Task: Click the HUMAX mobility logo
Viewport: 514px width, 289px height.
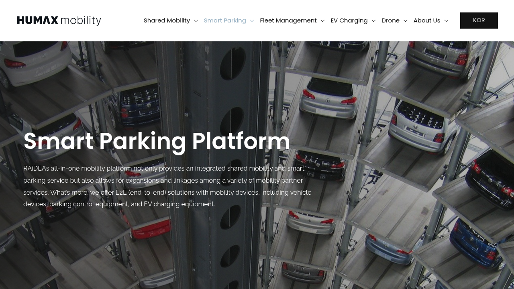Action: (x=59, y=20)
